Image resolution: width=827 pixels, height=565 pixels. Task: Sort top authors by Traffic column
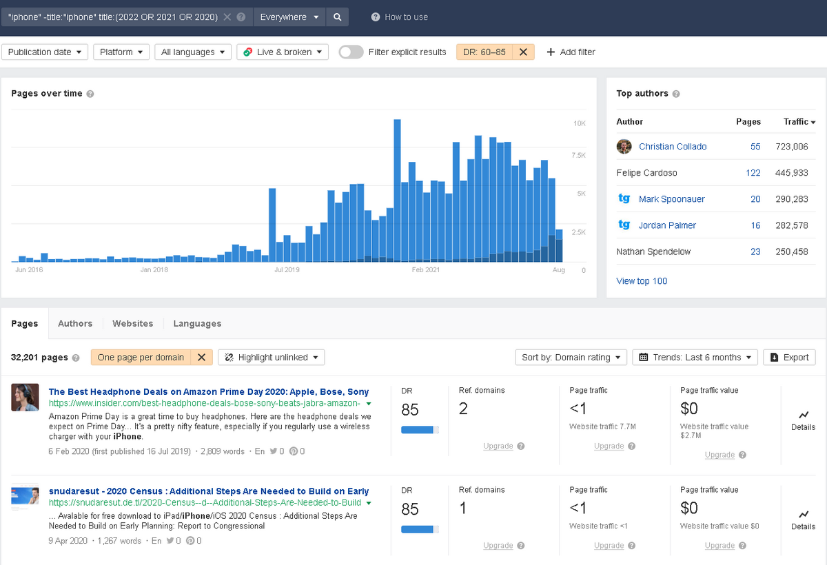(799, 121)
